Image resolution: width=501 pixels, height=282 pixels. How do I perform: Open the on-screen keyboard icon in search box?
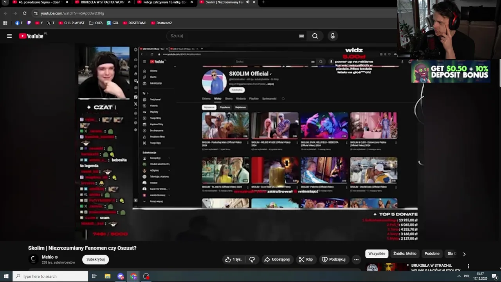point(301,36)
